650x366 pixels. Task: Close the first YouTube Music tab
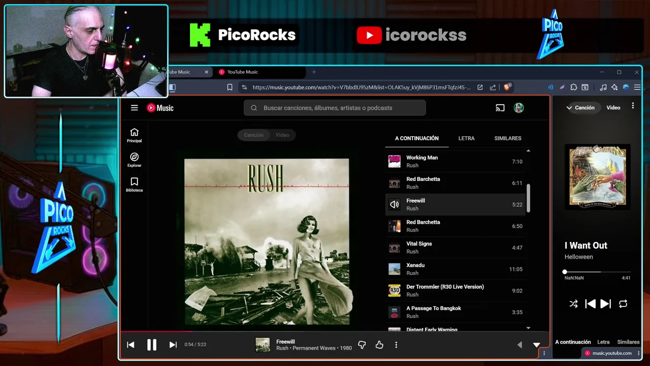(206, 72)
